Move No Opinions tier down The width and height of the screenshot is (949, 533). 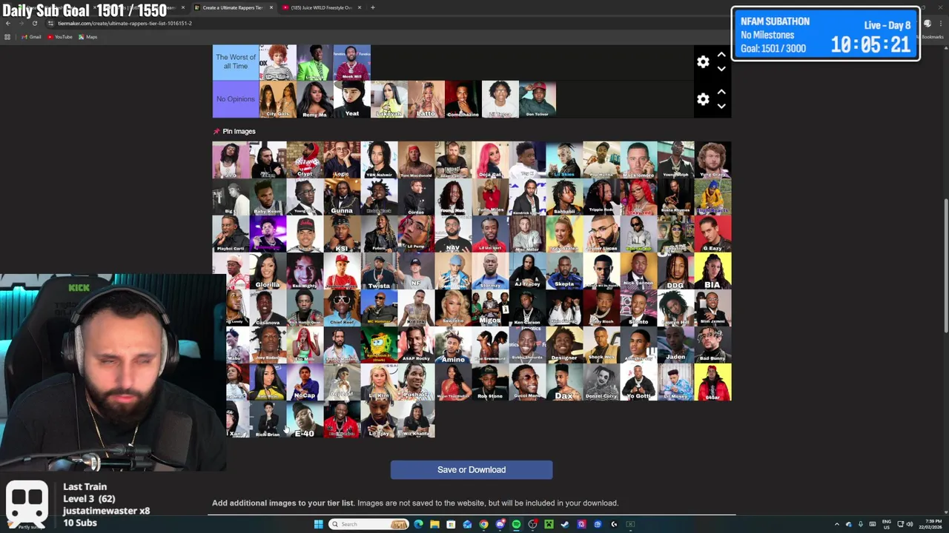[721, 106]
